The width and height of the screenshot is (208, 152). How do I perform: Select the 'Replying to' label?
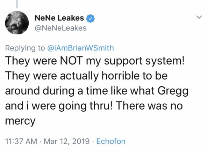(x=25, y=48)
